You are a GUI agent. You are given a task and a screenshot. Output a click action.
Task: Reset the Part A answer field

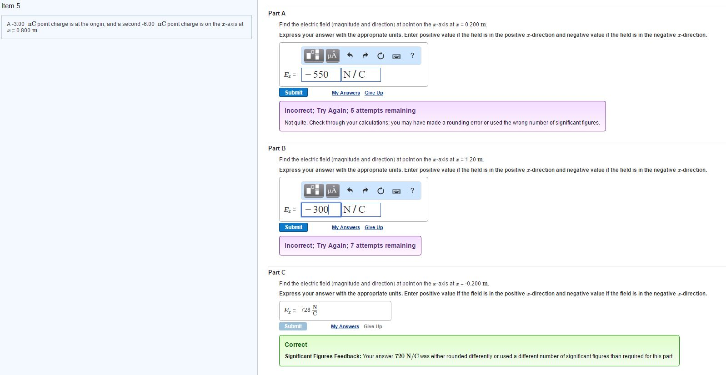coord(381,55)
